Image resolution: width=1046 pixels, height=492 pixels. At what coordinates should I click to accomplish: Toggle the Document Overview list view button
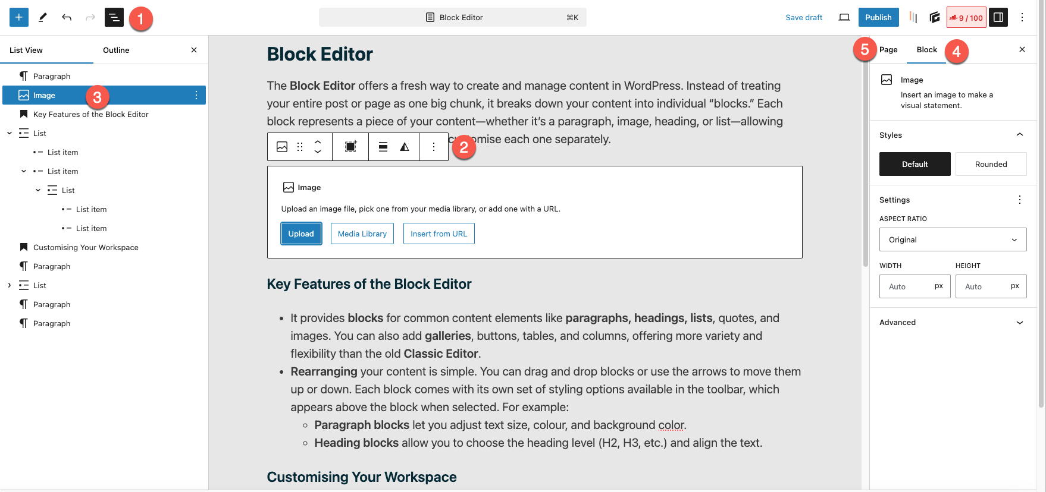coord(114,17)
